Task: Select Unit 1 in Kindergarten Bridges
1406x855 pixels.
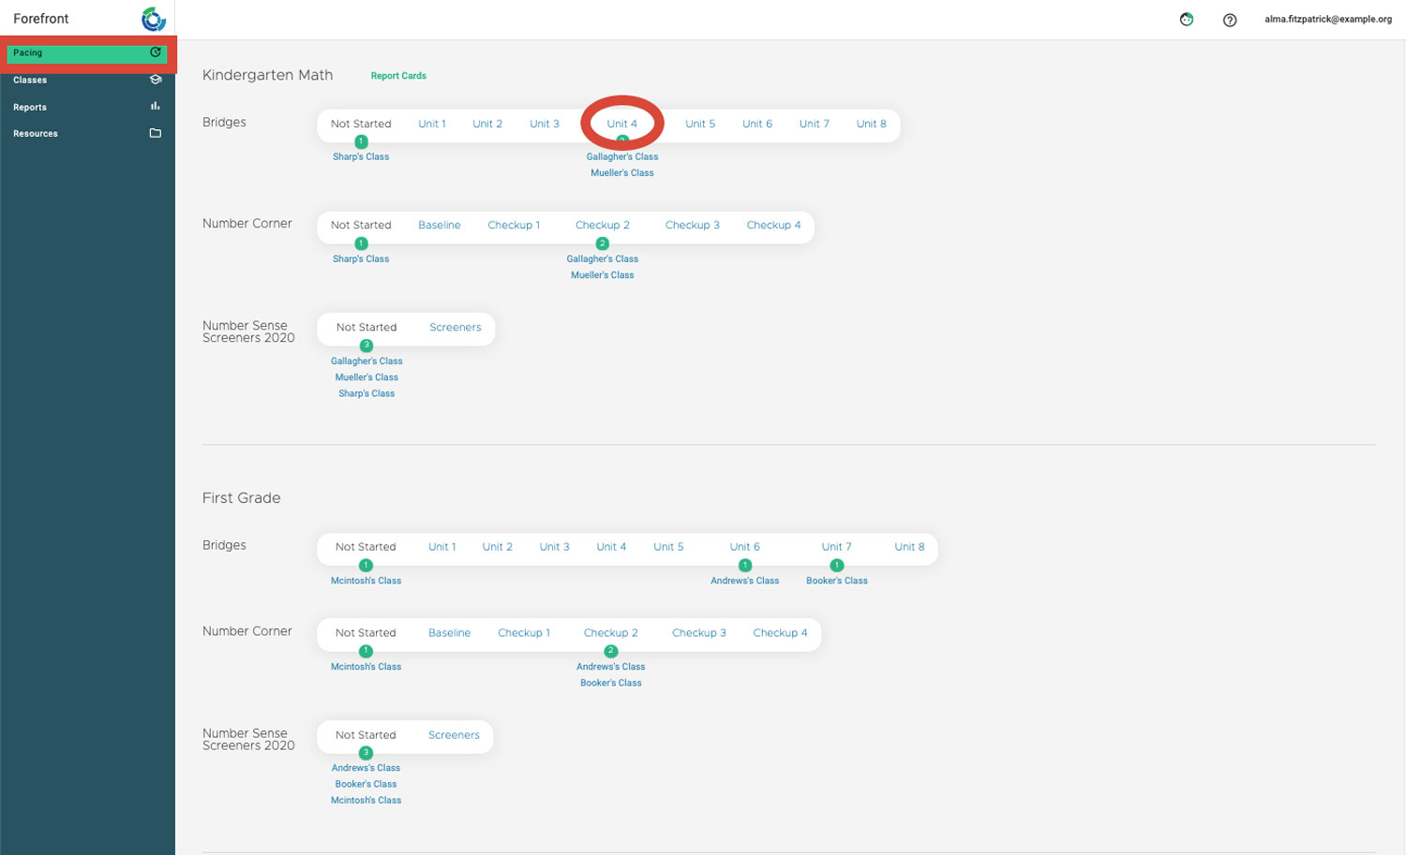Action: tap(432, 124)
